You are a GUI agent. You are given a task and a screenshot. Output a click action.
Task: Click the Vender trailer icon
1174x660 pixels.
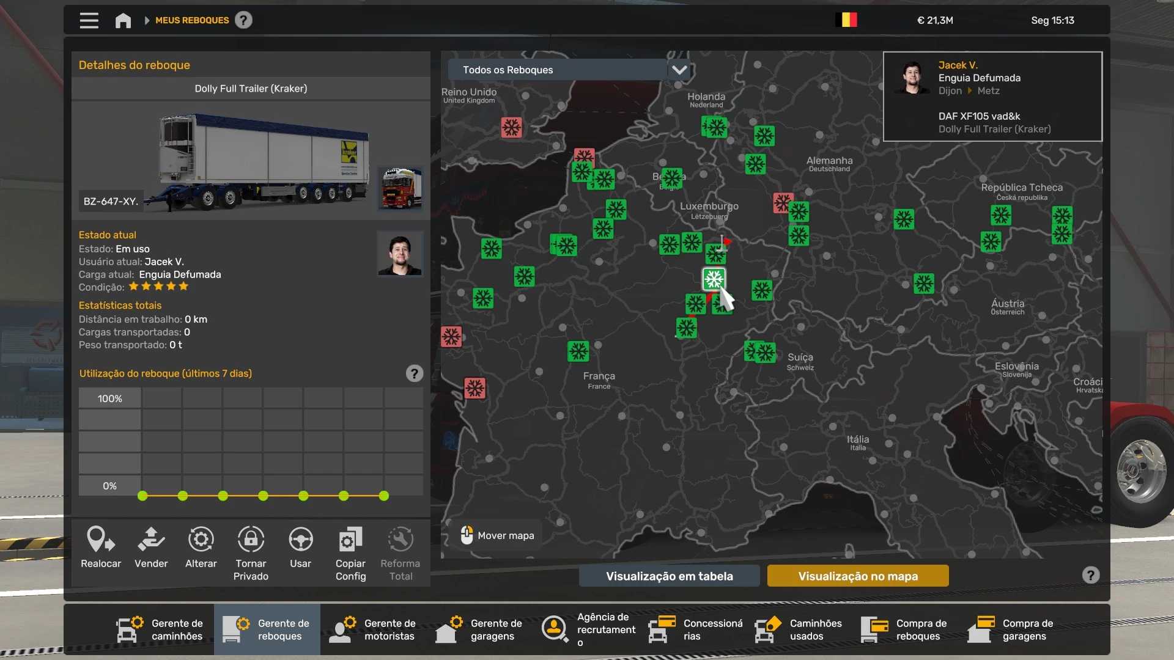coord(151,540)
